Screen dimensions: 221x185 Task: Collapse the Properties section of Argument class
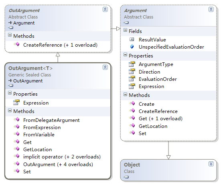pos(125,55)
